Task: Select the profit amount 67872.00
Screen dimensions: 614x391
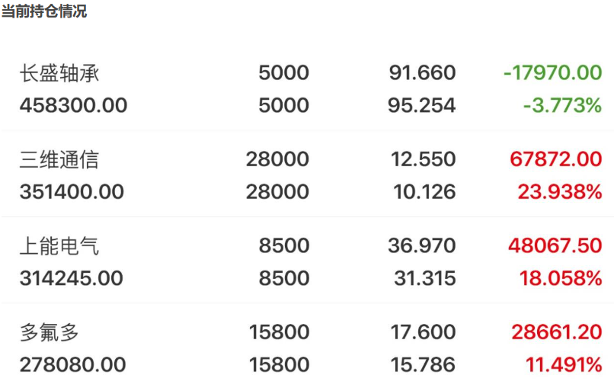Action: click(x=556, y=159)
